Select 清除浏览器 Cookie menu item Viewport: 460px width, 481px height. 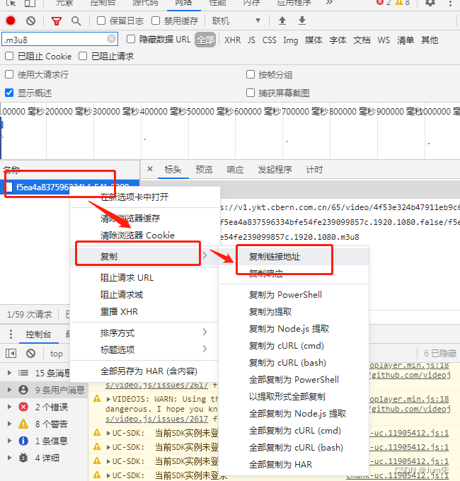(x=144, y=236)
